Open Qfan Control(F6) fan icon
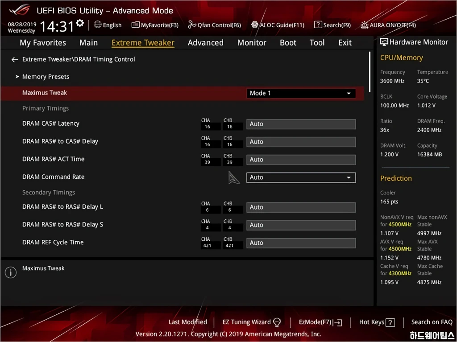The image size is (457, 342). (x=192, y=25)
